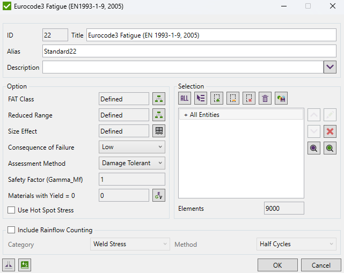The image size is (344, 273).
Task: Click the Safety Factor (Gamma_Mf) input field
Action: pyautogui.click(x=132, y=179)
